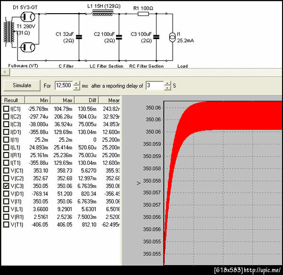Decrease simulation duration with down stepper arrow
Screen dimensions: 283x275
pos(77,88)
